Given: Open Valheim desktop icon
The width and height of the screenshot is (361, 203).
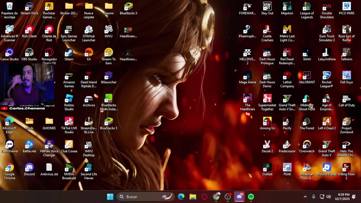Looking at the screenshot, I should click(x=347, y=55).
